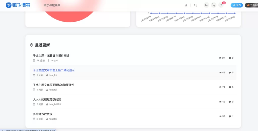The height and width of the screenshot is (131, 258).
Task: Click the view count 74 eye icon
Action: pyautogui.click(x=220, y=87)
